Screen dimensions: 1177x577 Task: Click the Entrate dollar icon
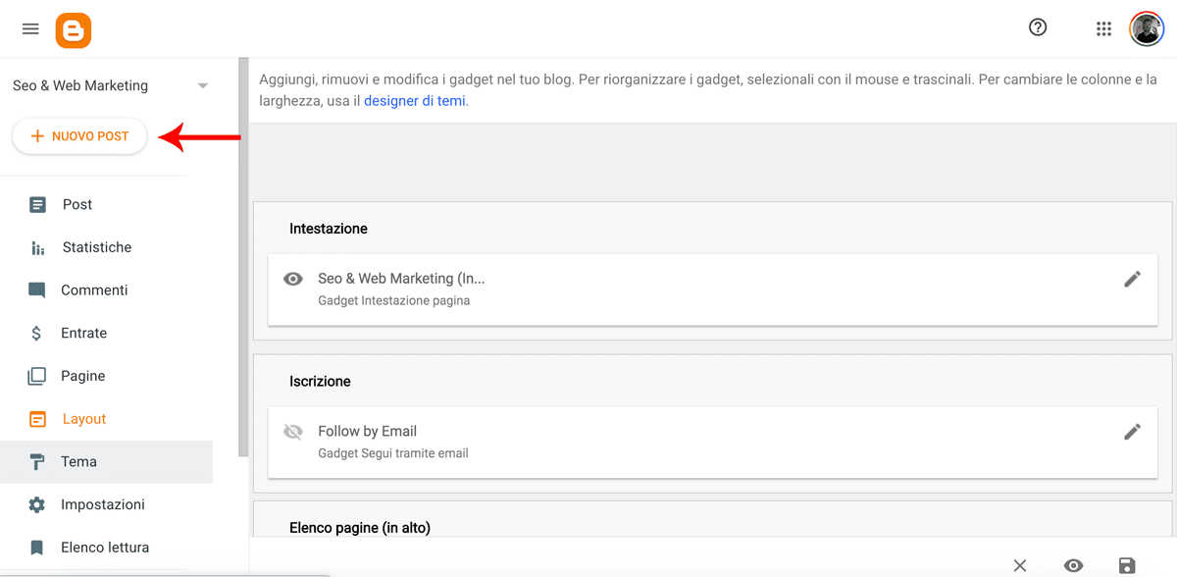click(37, 333)
